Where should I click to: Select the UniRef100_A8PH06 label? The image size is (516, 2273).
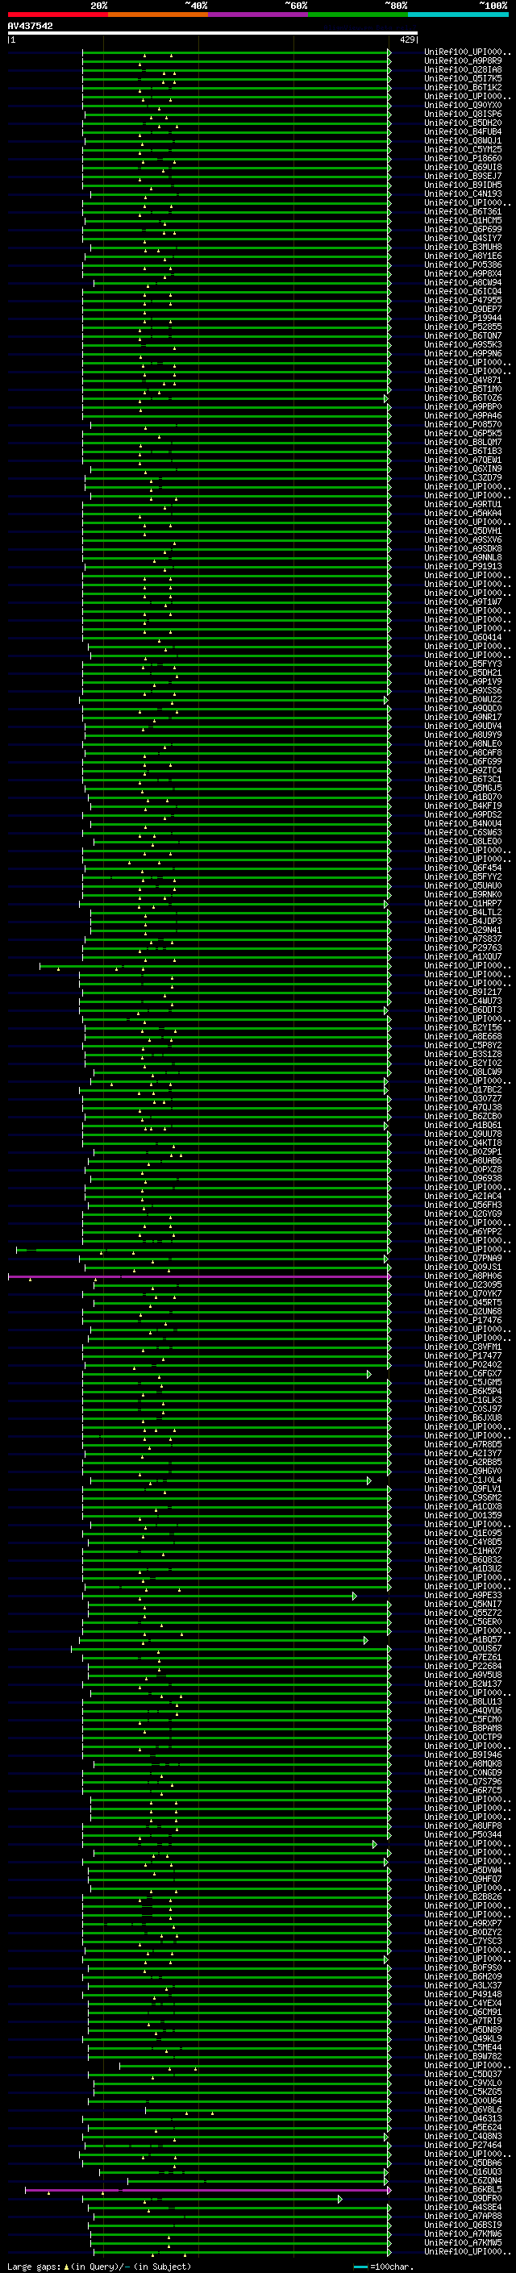coord(463,1276)
